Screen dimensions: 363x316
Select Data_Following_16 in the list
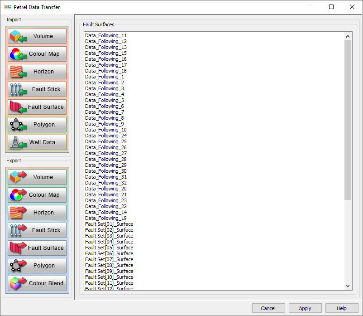106,59
